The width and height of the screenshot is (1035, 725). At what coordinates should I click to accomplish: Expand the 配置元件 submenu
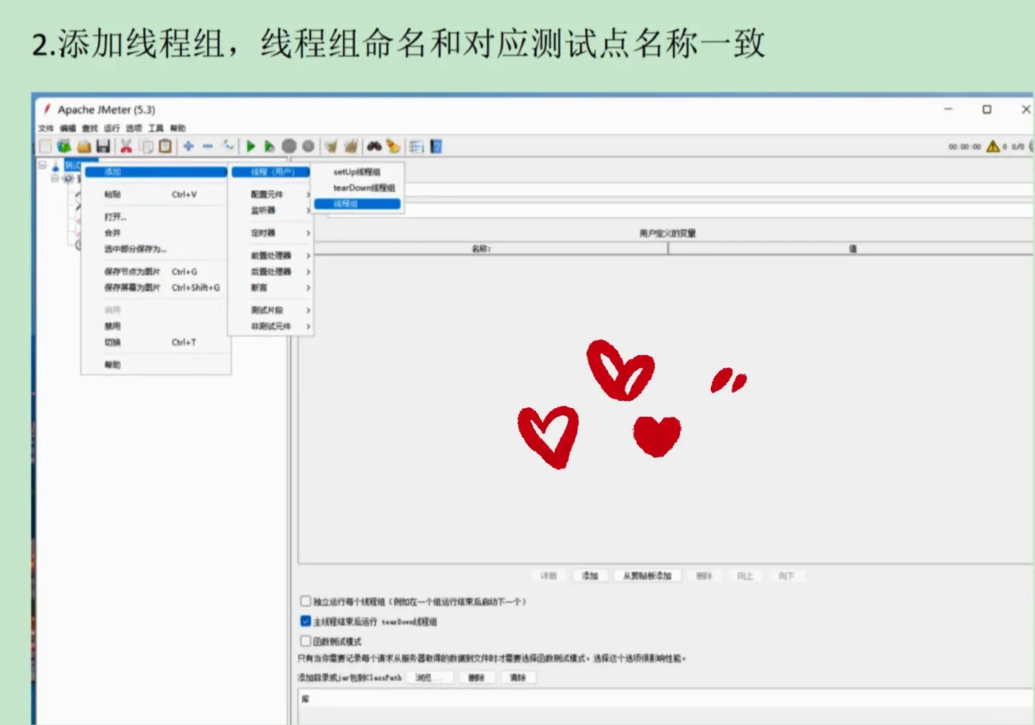pos(271,194)
